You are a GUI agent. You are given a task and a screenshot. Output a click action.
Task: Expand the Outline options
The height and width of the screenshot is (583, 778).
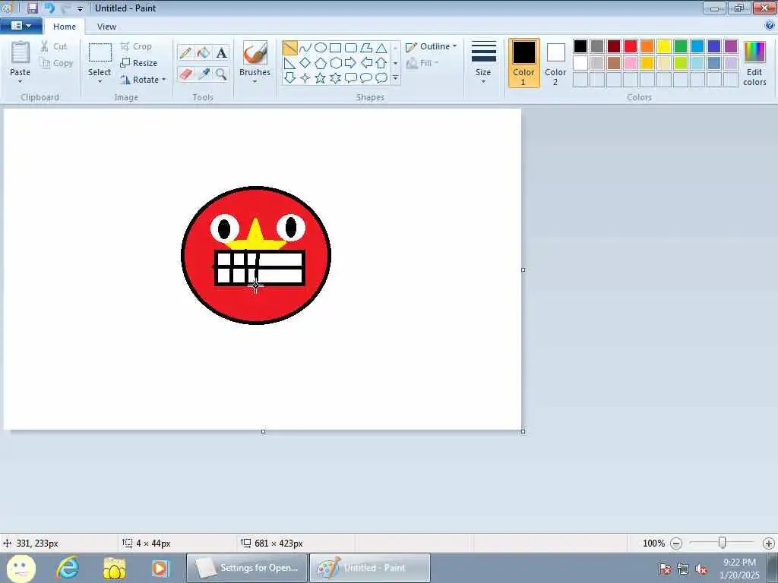tap(432, 46)
